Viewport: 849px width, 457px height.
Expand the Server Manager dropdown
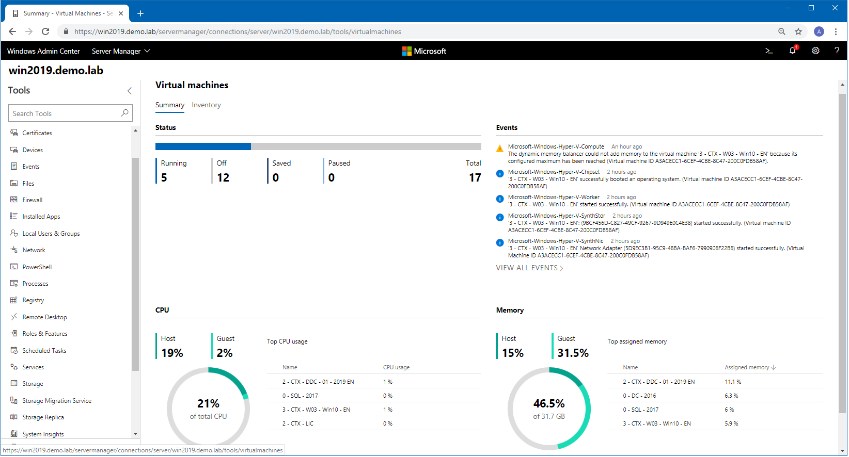click(121, 51)
